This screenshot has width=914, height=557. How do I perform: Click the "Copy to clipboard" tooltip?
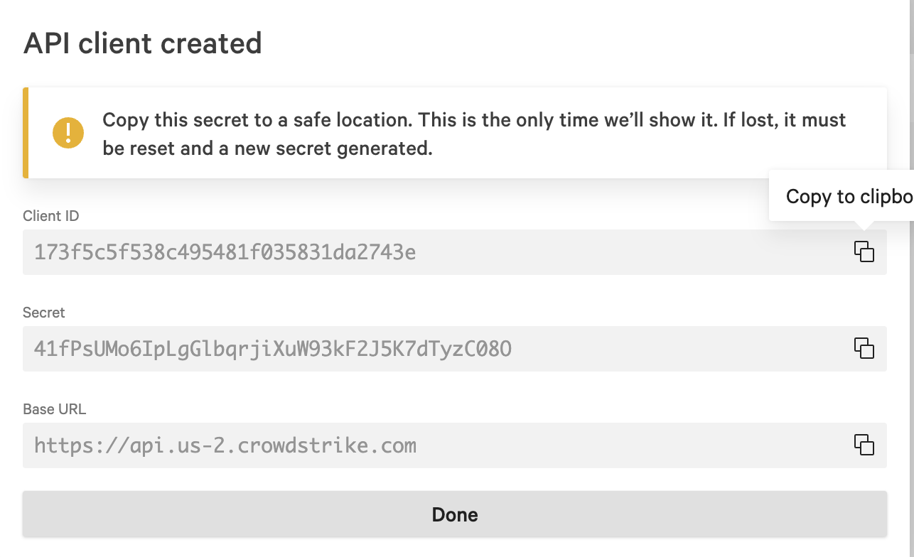pos(846,196)
